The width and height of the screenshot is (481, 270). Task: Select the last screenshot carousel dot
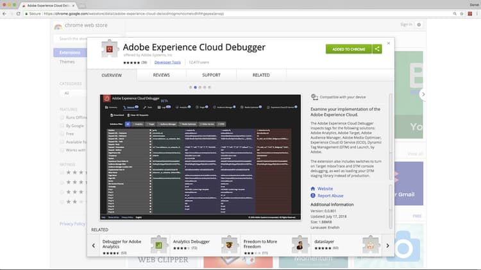tap(210, 87)
